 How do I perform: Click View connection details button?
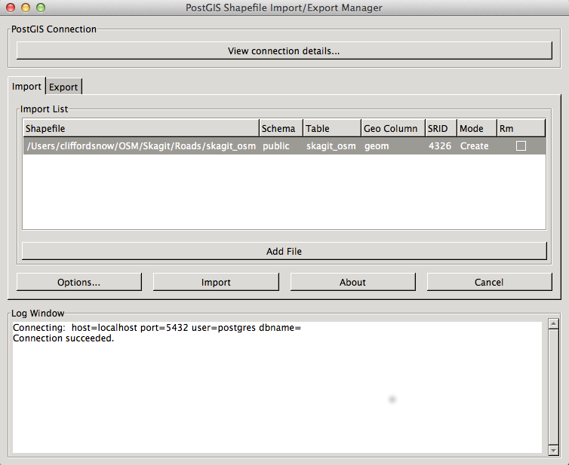(284, 51)
